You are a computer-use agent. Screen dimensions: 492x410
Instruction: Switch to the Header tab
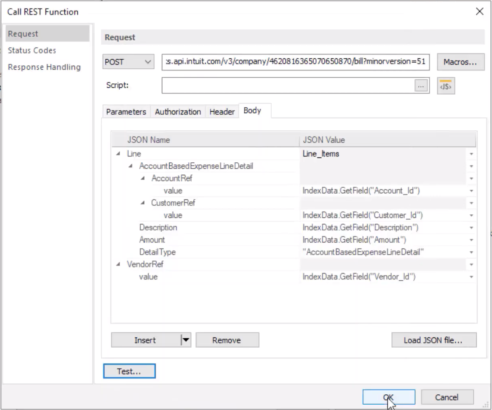click(x=222, y=112)
